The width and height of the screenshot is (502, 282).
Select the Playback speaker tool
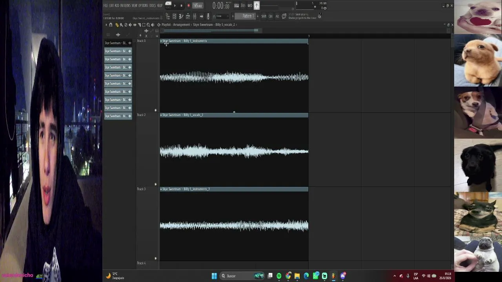[x=153, y=25]
